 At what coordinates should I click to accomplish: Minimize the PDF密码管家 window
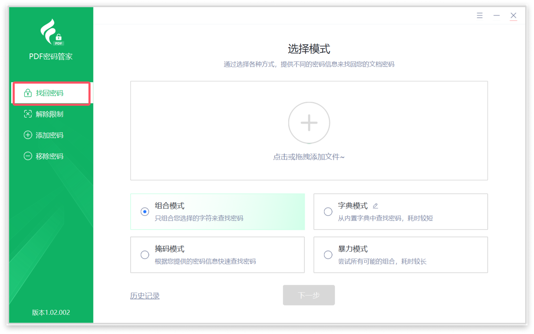(496, 15)
